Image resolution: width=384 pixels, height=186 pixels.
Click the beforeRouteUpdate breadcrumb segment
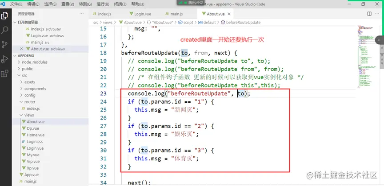point(243,22)
